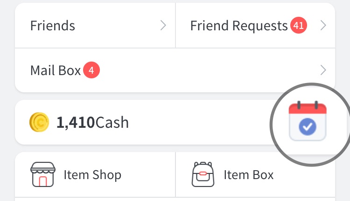Image resolution: width=350 pixels, height=201 pixels.
Task: Select the Friend Requests label
Action: [x=238, y=26]
